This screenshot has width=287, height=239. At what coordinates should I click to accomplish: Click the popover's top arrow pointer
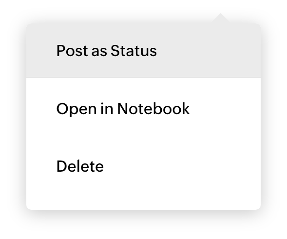tap(221, 19)
